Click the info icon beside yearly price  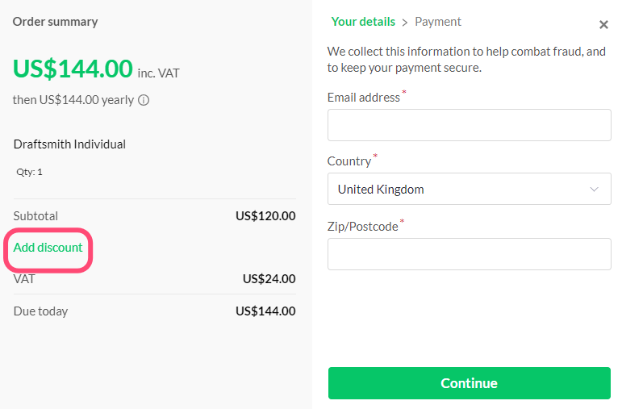point(144,101)
